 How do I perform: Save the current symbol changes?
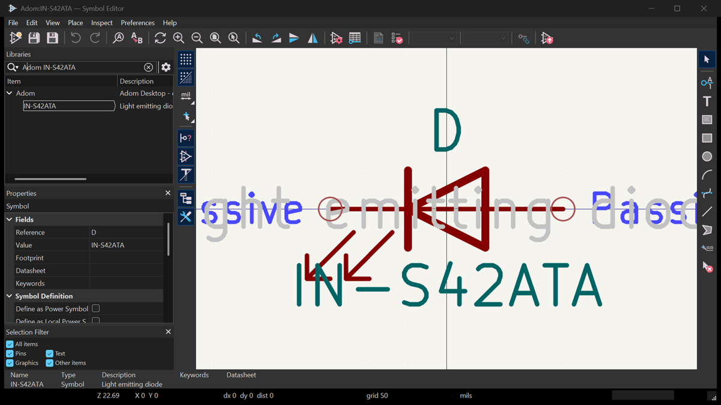tap(34, 38)
